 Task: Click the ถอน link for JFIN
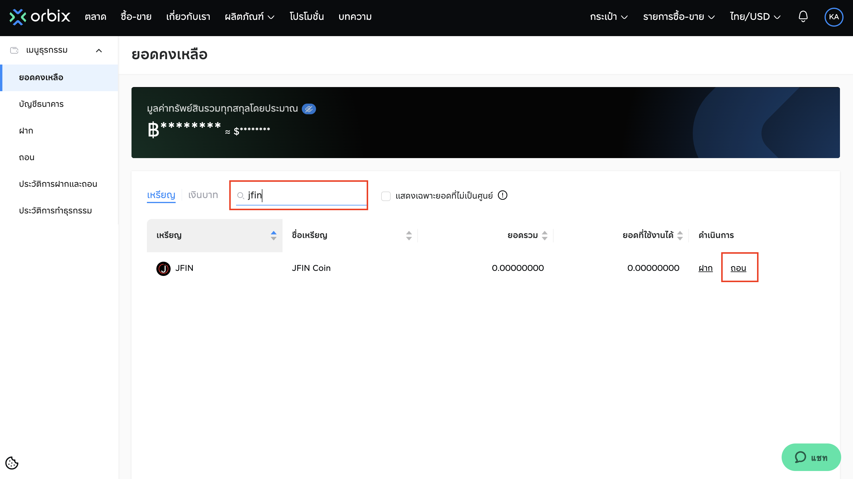(x=738, y=268)
